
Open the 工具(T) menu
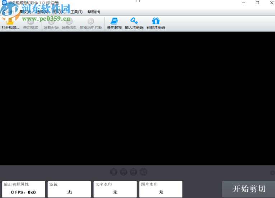tap(76, 12)
